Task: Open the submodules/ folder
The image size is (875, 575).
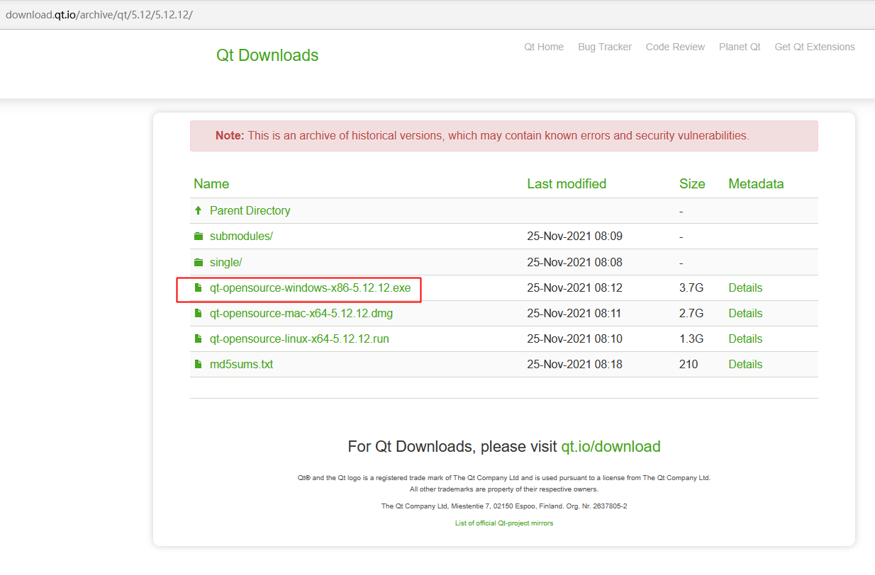Action: click(x=241, y=237)
